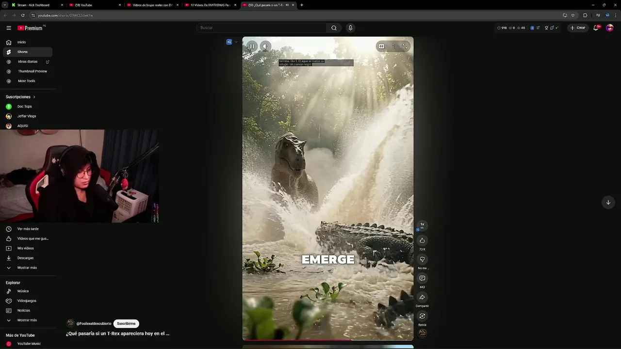Go to the next Short with the down arrow

click(608, 203)
